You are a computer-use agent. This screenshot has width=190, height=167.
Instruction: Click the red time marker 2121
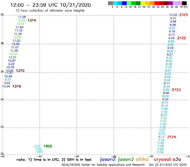click(x=184, y=15)
